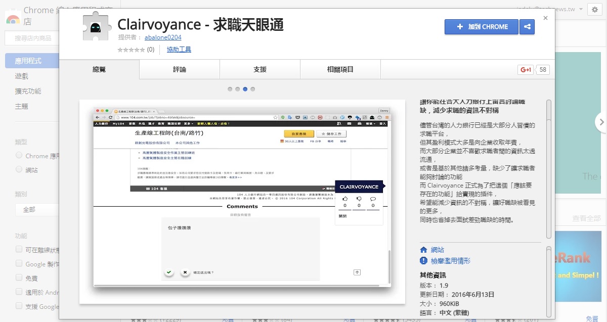
Task: Click the 更新日期 2016年6月13日 text
Action: point(457,295)
